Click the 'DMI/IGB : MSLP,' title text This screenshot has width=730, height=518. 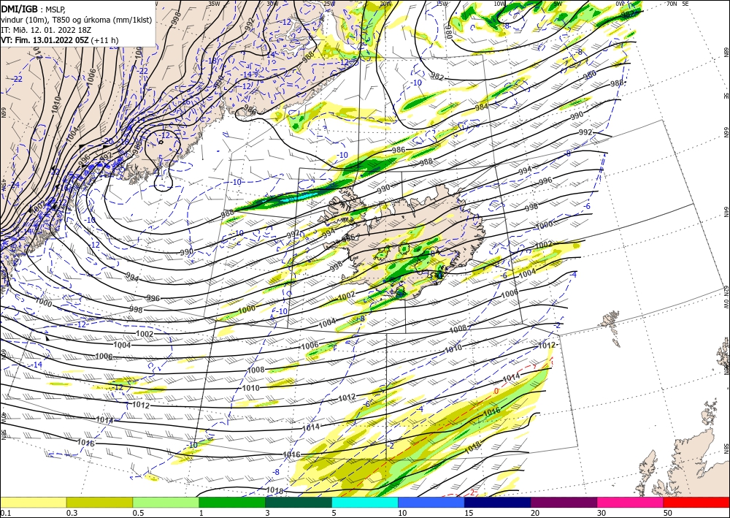[x=33, y=9]
